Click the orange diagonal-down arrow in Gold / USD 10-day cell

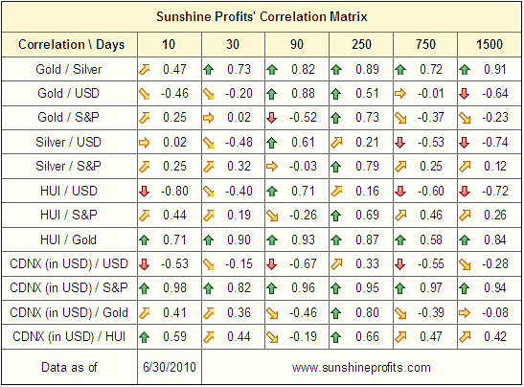[145, 94]
